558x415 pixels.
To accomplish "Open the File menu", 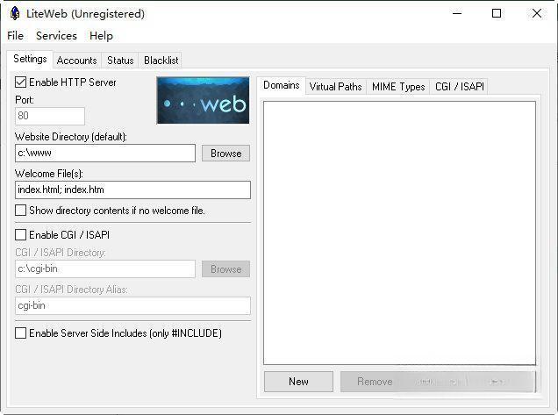I will point(15,36).
